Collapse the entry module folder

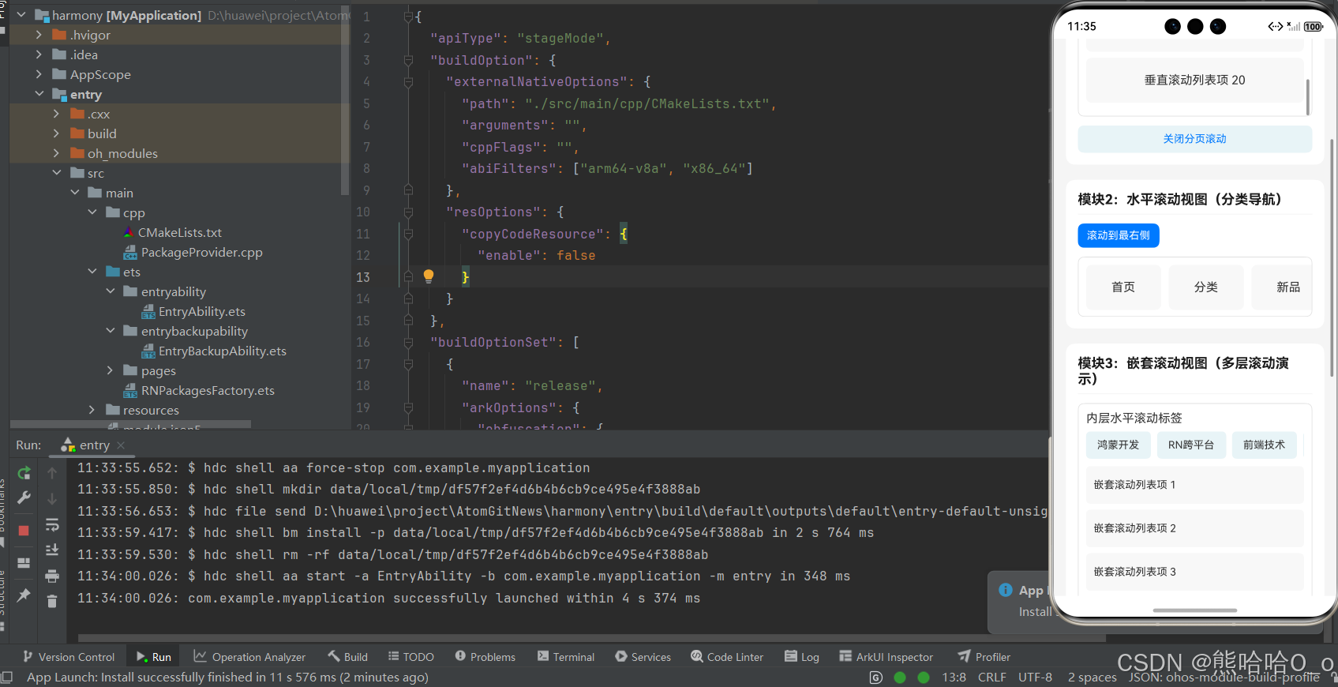click(x=39, y=94)
